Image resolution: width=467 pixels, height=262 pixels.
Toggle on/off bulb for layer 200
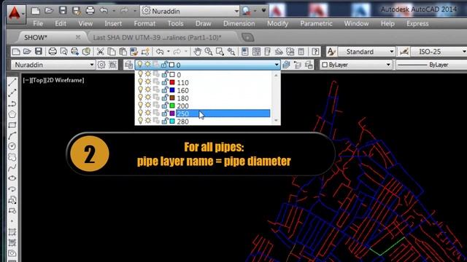pyautogui.click(x=140, y=106)
